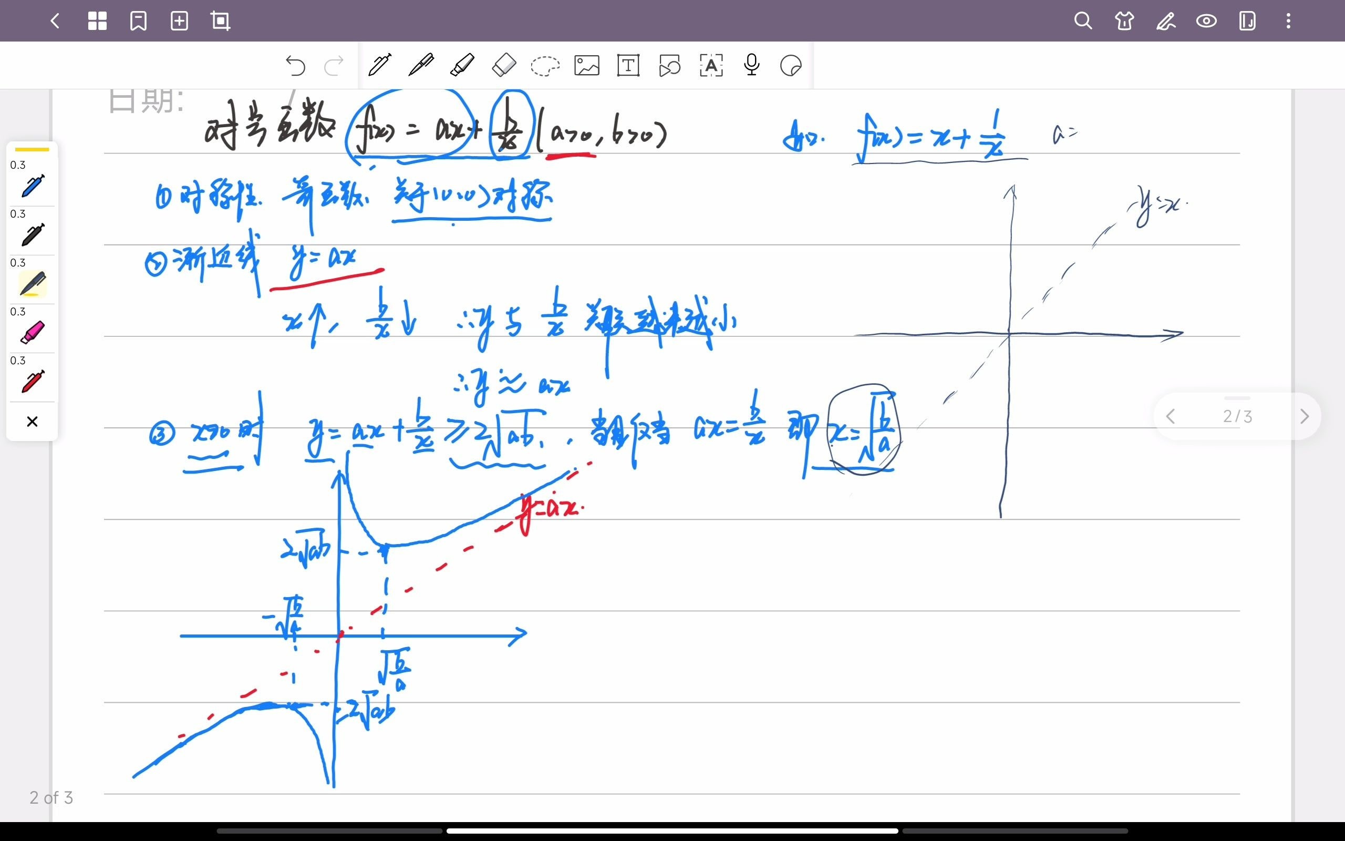Pick the black pen preset
Viewport: 1345px width, 841px height.
32,235
